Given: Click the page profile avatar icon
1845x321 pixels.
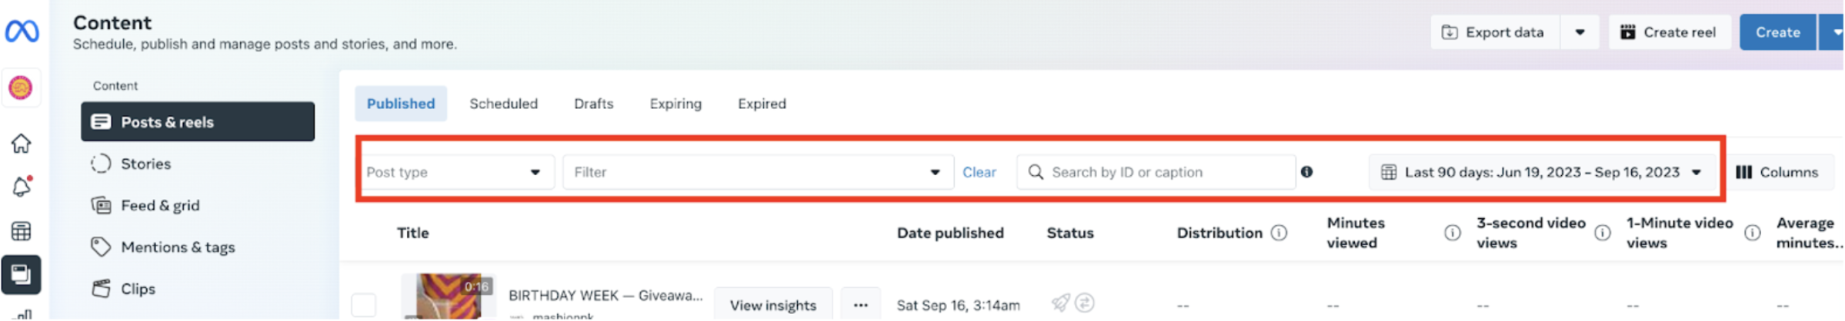Looking at the screenshot, I should 21,88.
